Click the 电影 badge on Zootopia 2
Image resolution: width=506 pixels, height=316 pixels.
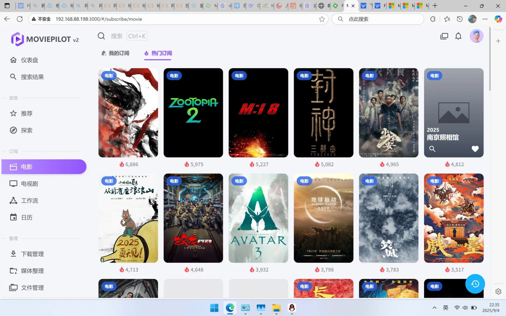pyautogui.click(x=174, y=75)
